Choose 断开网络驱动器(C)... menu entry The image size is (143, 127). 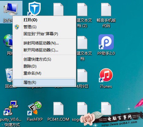pyautogui.click(x=44, y=50)
